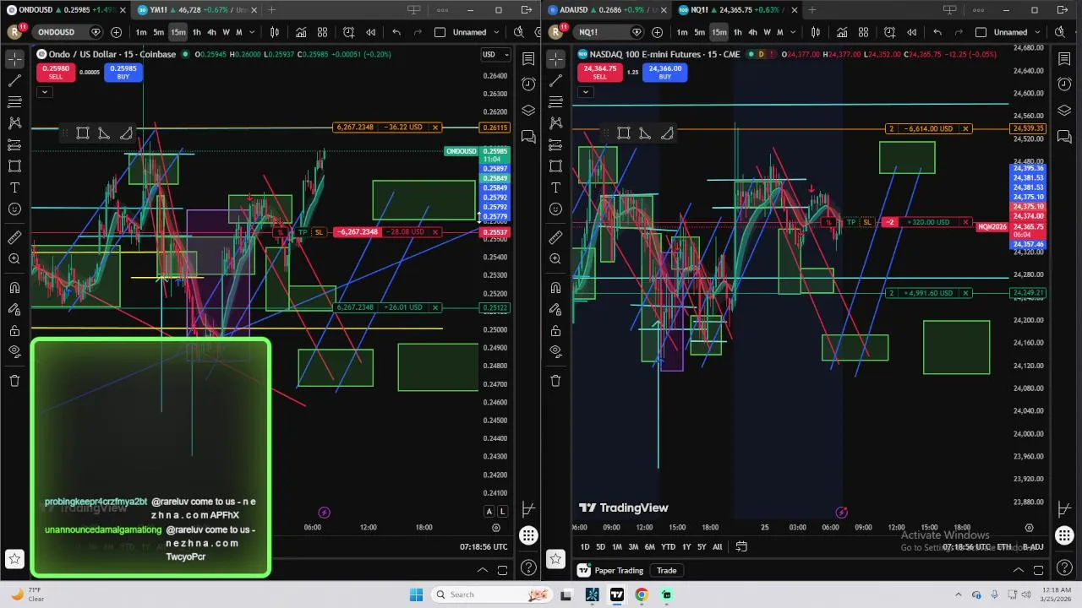This screenshot has width=1082, height=608.
Task: Open Chrome from Windows taskbar
Action: pos(642,594)
